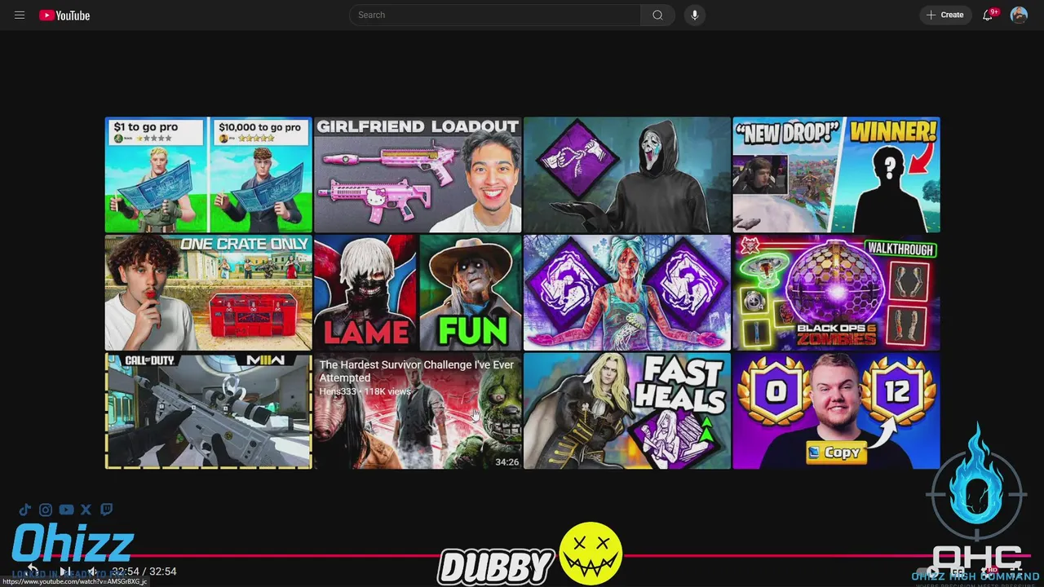The height and width of the screenshot is (587, 1044).
Task: Open the Black Ops 6 Zombies walkthrough video
Action: [x=836, y=293]
